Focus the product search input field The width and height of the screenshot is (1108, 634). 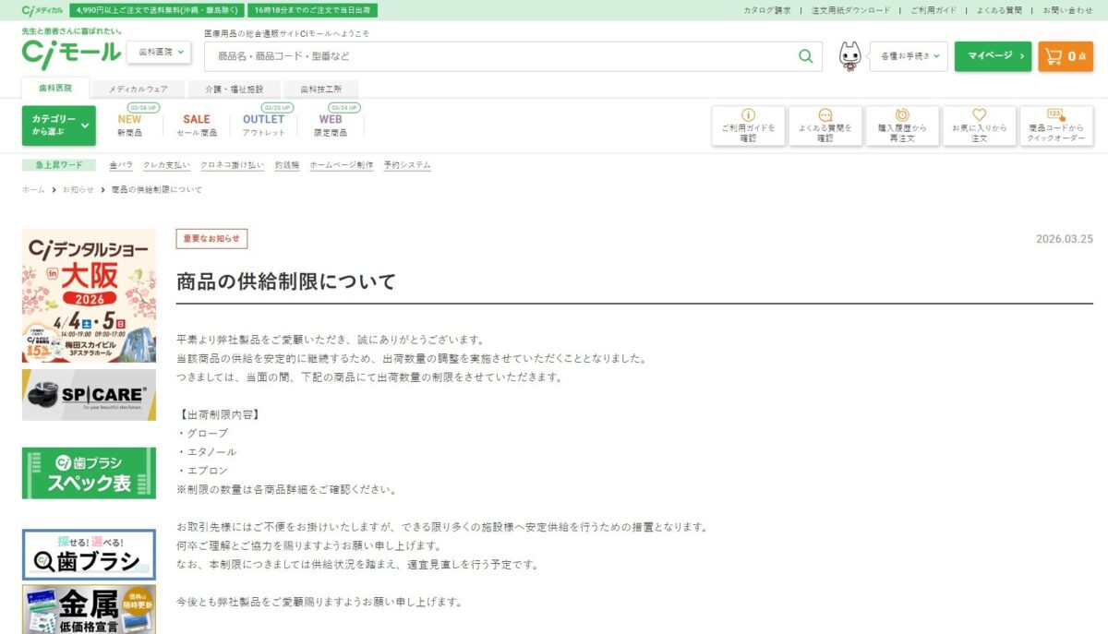pos(502,56)
